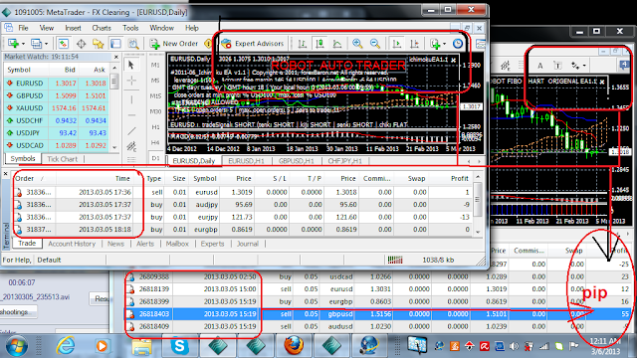Sort orders by Type column header
The height and width of the screenshot is (358, 637).
(154, 179)
